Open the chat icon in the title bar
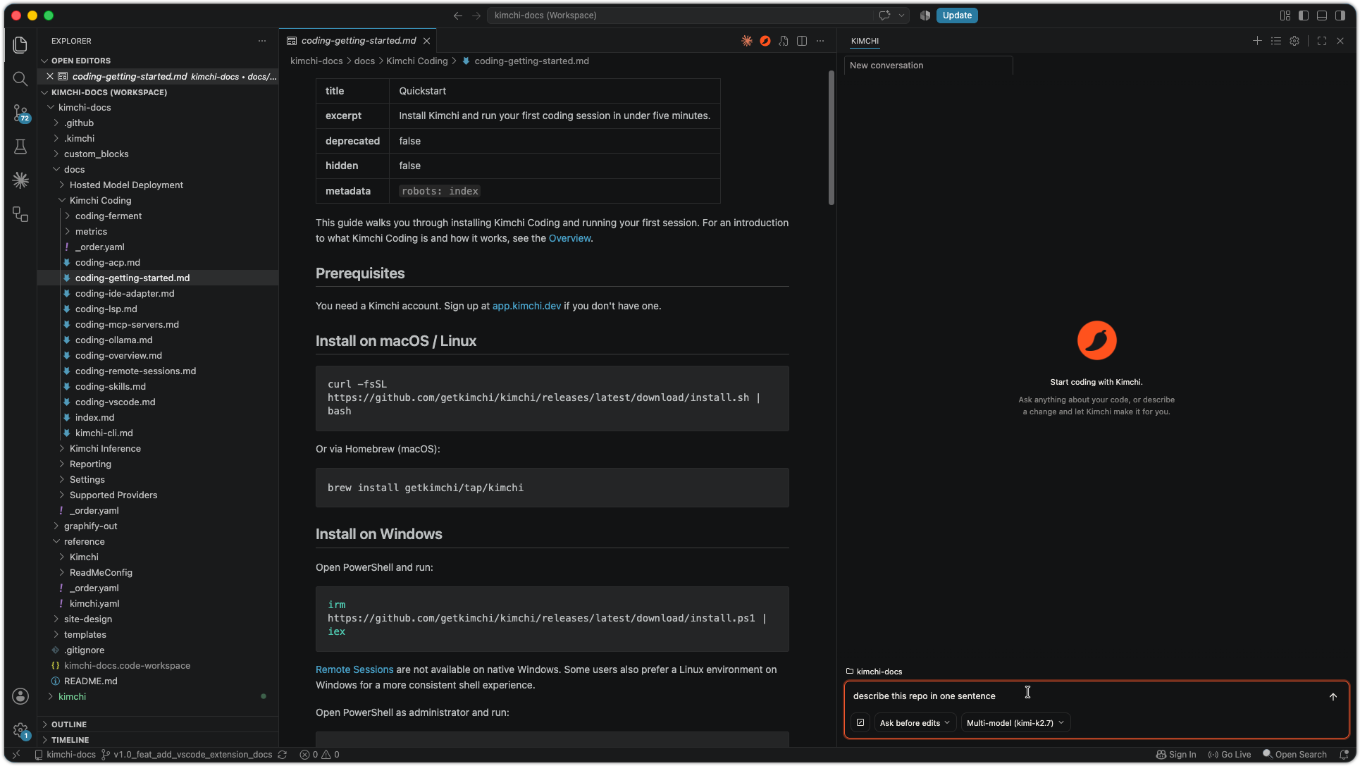The height and width of the screenshot is (766, 1360). [884, 16]
